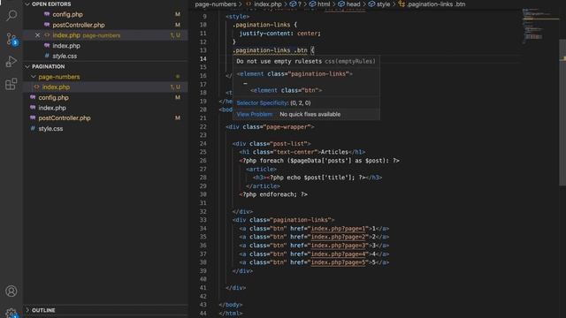The width and height of the screenshot is (566, 318).
Task: Open the Manage gear settings icon
Action: pyautogui.click(x=11, y=313)
